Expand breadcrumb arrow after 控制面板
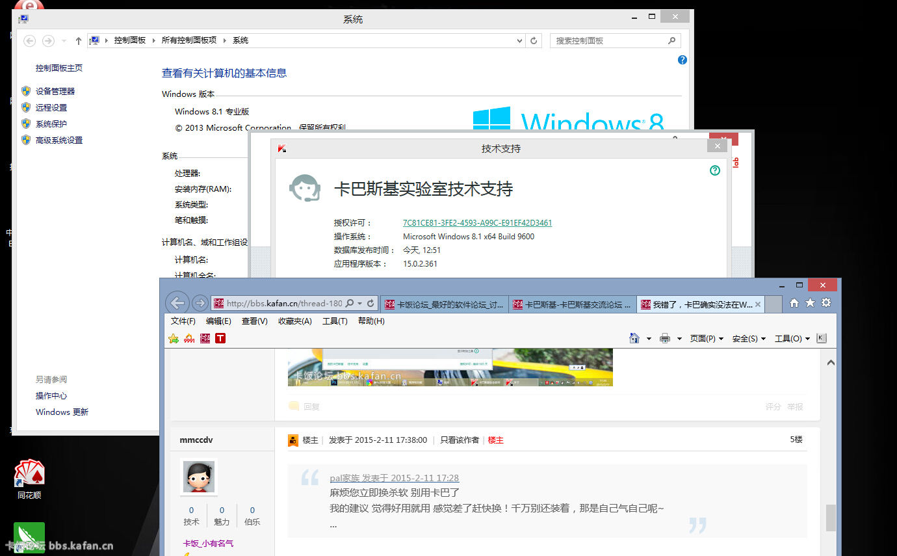Image resolution: width=897 pixels, height=556 pixels. click(154, 40)
